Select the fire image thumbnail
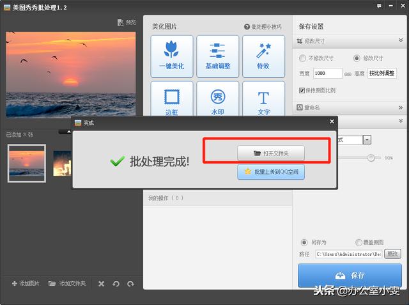The image size is (409, 305). [x=62, y=163]
